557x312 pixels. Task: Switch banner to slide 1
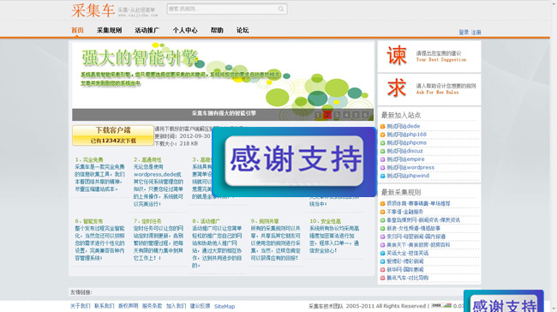click(318, 115)
